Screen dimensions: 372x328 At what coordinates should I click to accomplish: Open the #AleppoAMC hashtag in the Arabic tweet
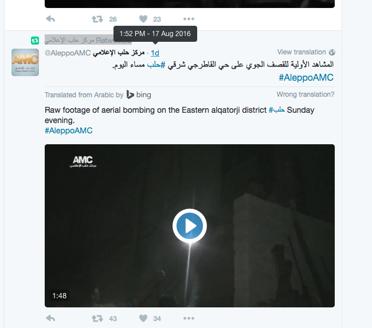pos(306,77)
